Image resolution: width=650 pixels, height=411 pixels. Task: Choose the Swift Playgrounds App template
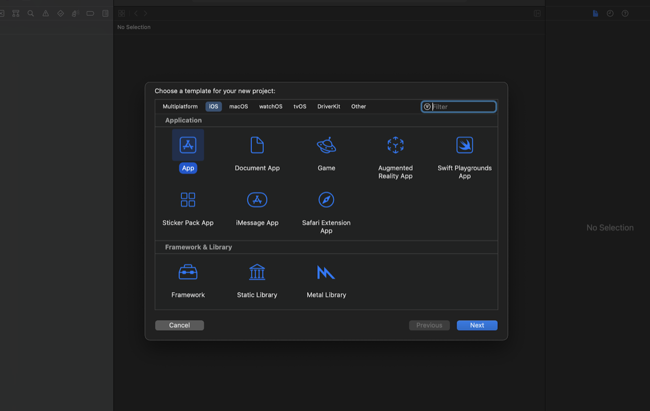(x=464, y=145)
